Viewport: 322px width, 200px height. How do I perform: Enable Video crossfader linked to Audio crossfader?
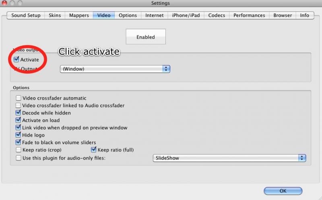[x=19, y=105]
